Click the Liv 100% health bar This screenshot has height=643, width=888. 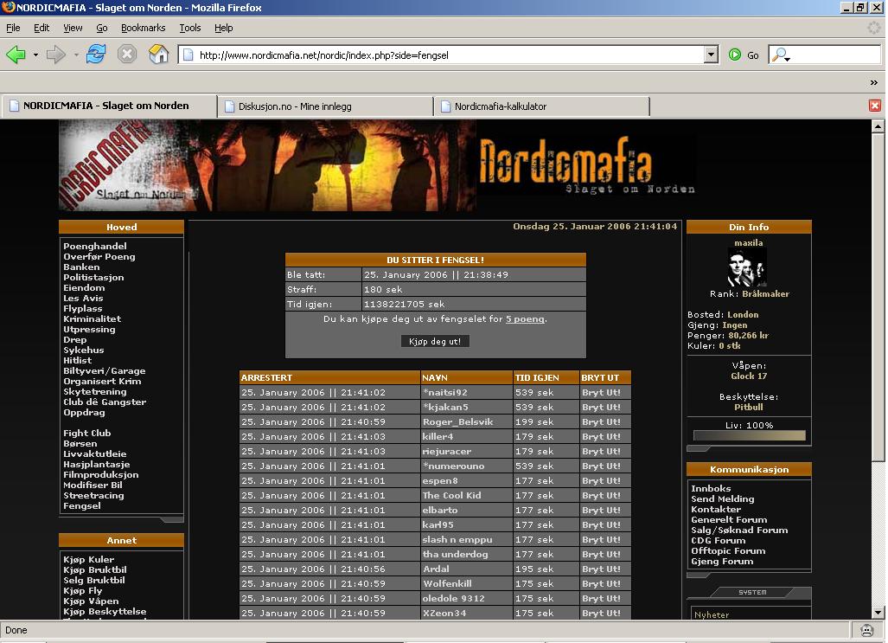(750, 435)
